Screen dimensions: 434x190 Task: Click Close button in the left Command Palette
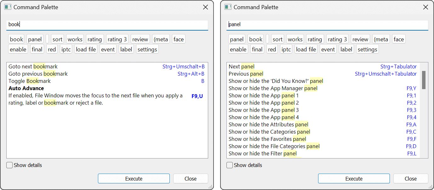tap(191, 179)
